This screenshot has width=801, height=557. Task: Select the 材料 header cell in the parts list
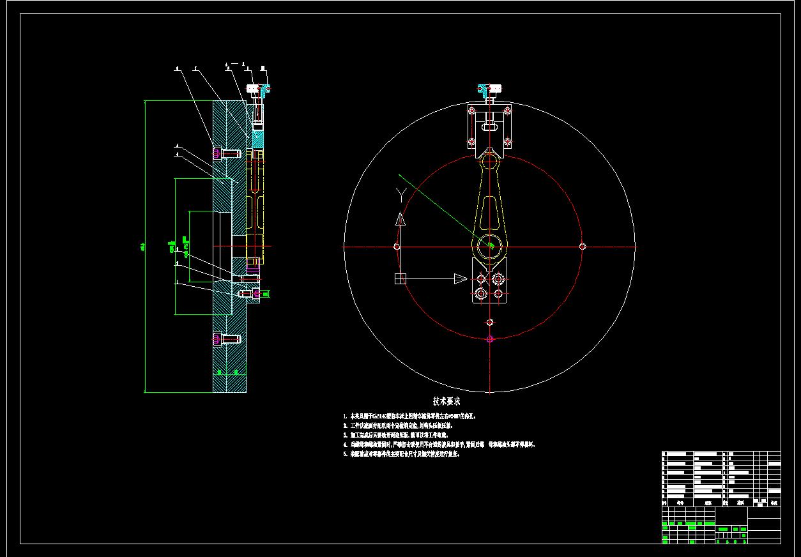pos(741,503)
